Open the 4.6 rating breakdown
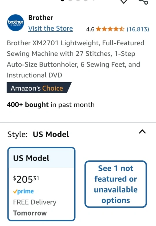 coord(90,29)
